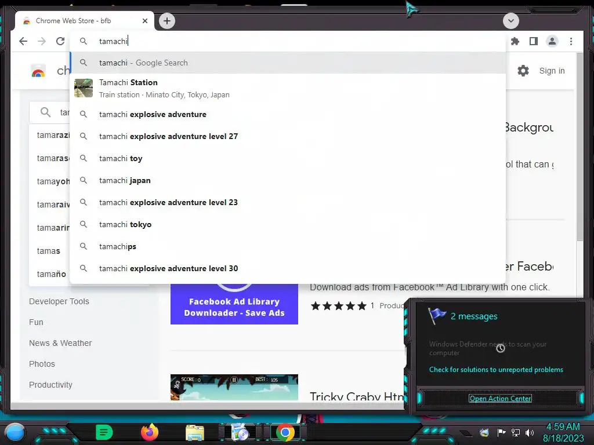
Task: Open Facebook Ad Library Downloader thumbnail
Action: [234, 304]
